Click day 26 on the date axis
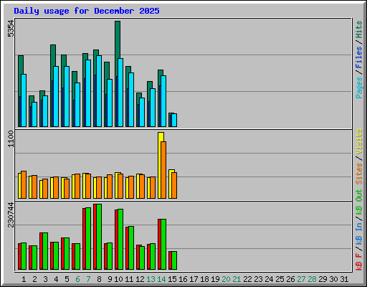Viewport: 367px width, 287px height. pyautogui.click(x=290, y=279)
